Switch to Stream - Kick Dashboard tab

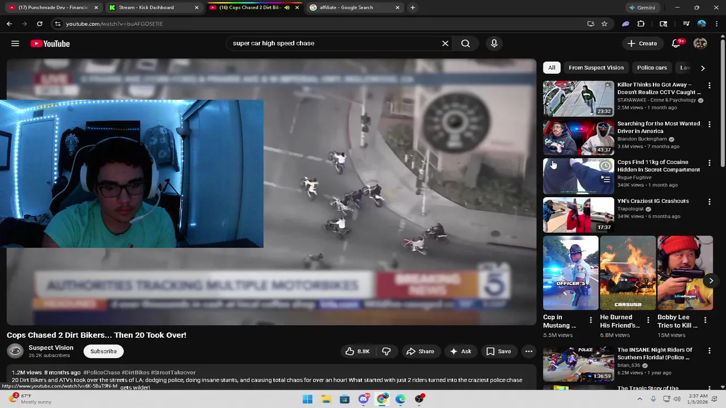tap(154, 7)
